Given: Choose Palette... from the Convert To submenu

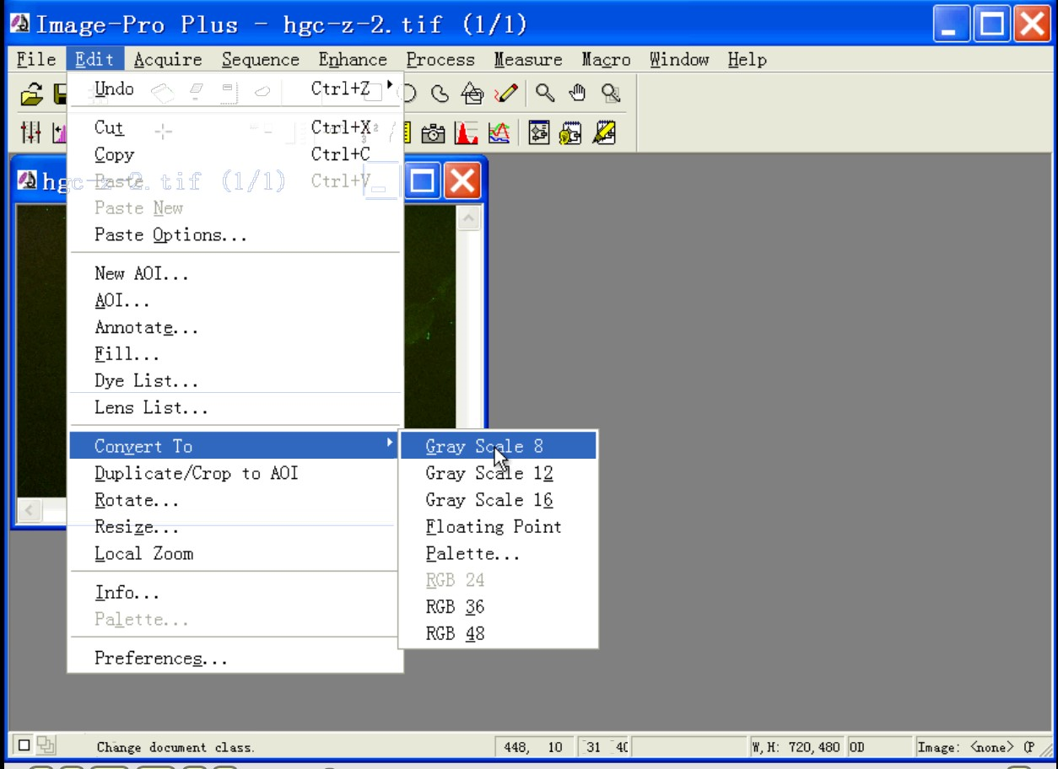Looking at the screenshot, I should (472, 553).
